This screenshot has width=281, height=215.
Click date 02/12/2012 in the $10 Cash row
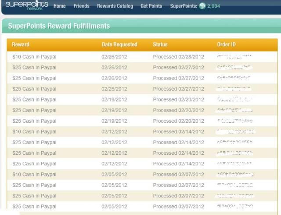(114, 132)
